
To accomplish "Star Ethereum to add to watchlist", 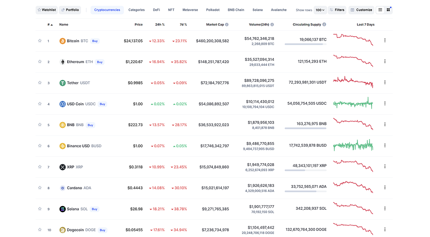I will point(40,62).
